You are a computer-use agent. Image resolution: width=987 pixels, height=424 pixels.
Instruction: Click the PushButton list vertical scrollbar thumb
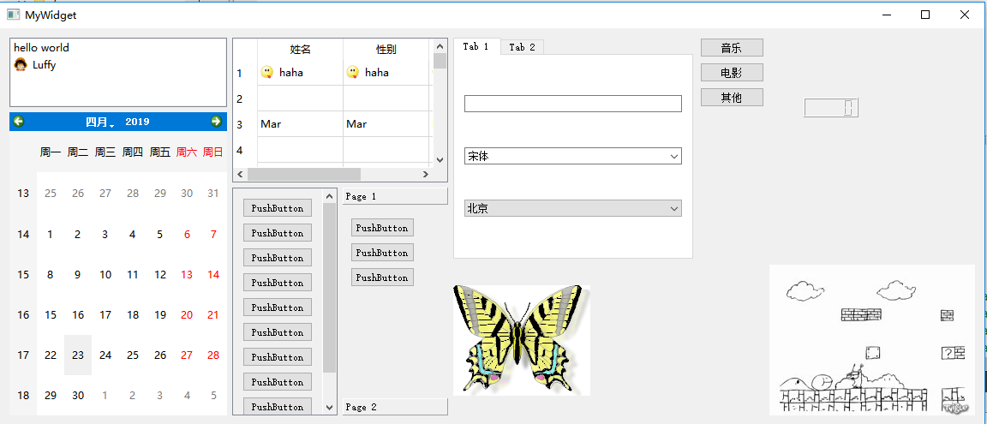pyautogui.click(x=329, y=288)
